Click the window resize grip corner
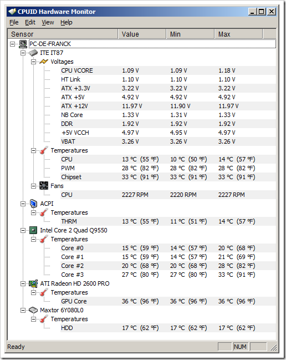This screenshot has width=286, height=360. pyautogui.click(x=273, y=347)
